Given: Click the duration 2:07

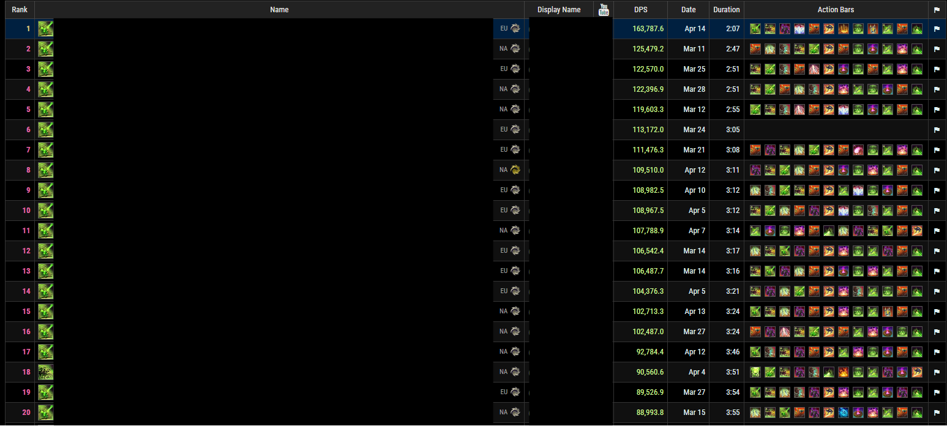Looking at the screenshot, I should click(733, 29).
